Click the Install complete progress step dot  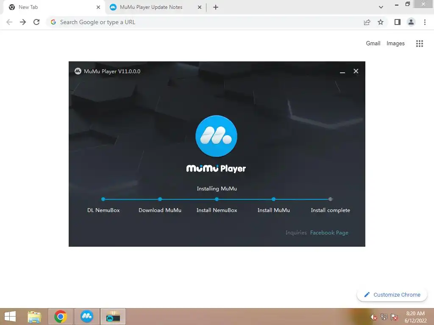pos(330,199)
